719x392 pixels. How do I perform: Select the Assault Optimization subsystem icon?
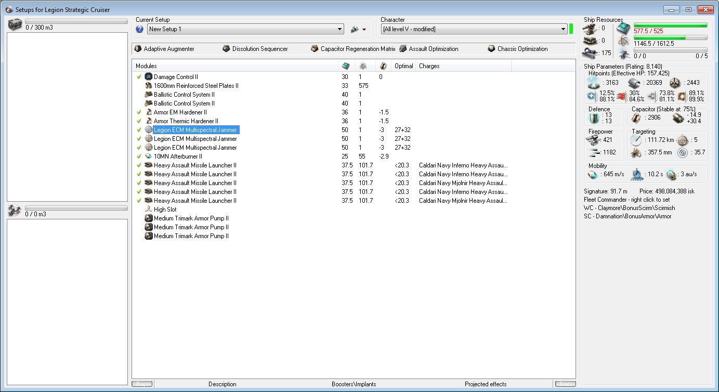click(x=403, y=49)
